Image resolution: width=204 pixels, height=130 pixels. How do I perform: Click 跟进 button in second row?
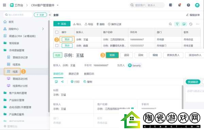click(67, 46)
